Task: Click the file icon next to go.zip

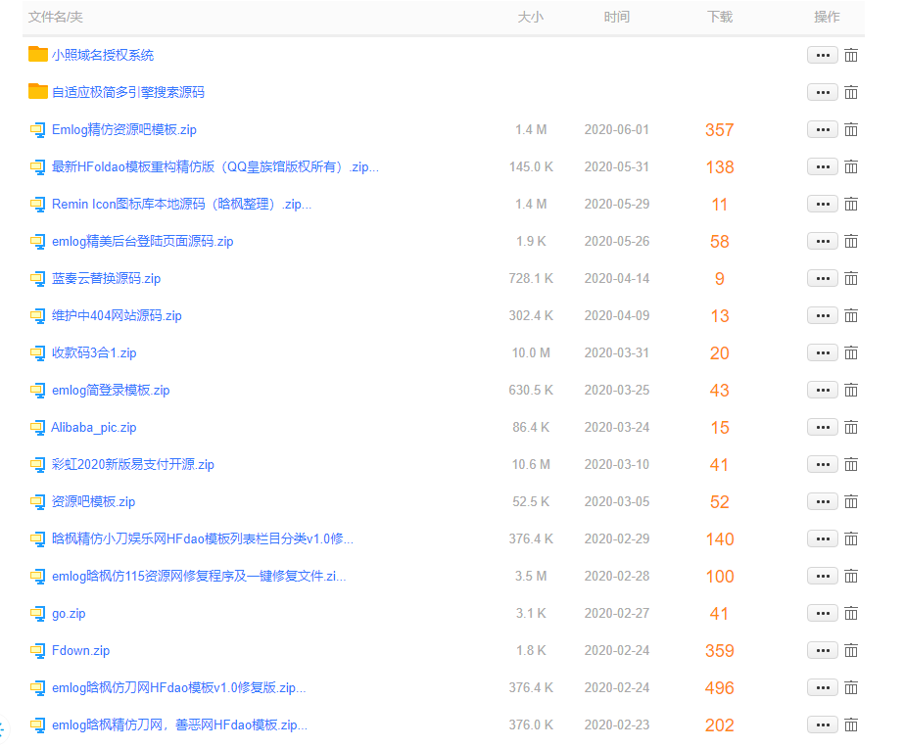Action: point(35,614)
